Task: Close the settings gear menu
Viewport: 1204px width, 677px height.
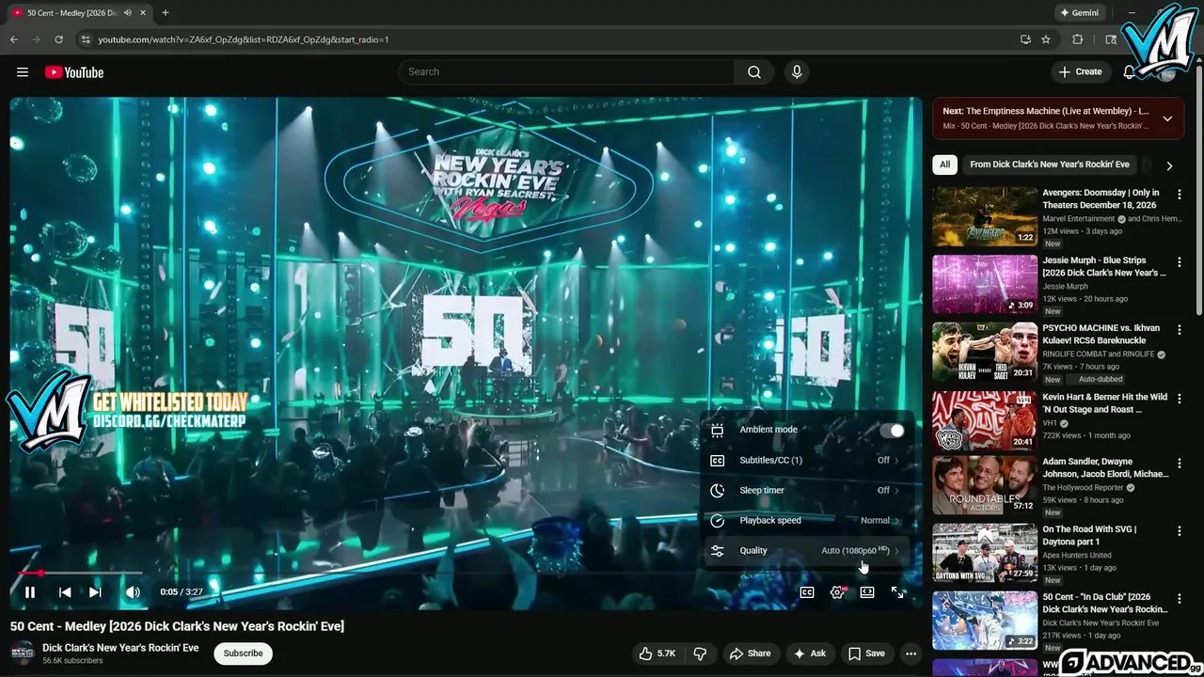Action: [x=837, y=592]
